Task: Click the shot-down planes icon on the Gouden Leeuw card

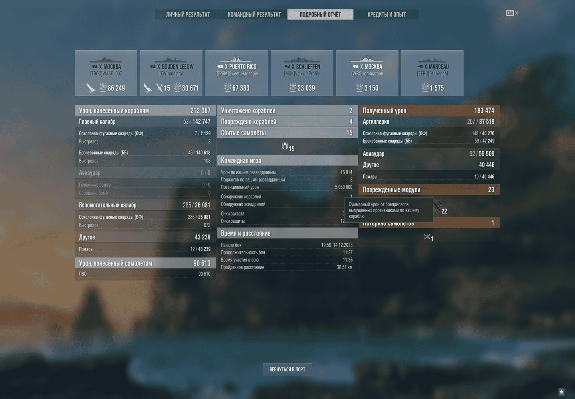Action: pyautogui.click(x=159, y=87)
